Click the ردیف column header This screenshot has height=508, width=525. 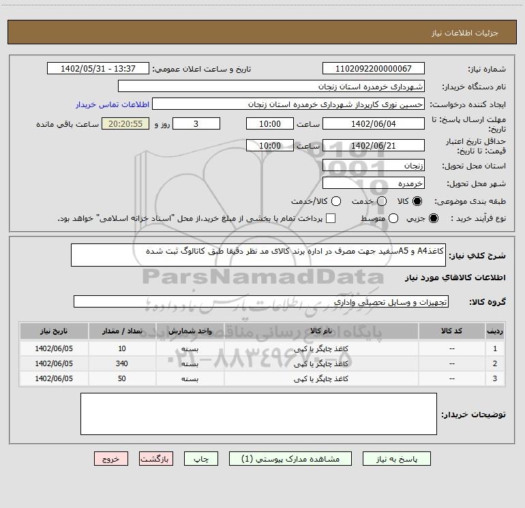coord(494,331)
